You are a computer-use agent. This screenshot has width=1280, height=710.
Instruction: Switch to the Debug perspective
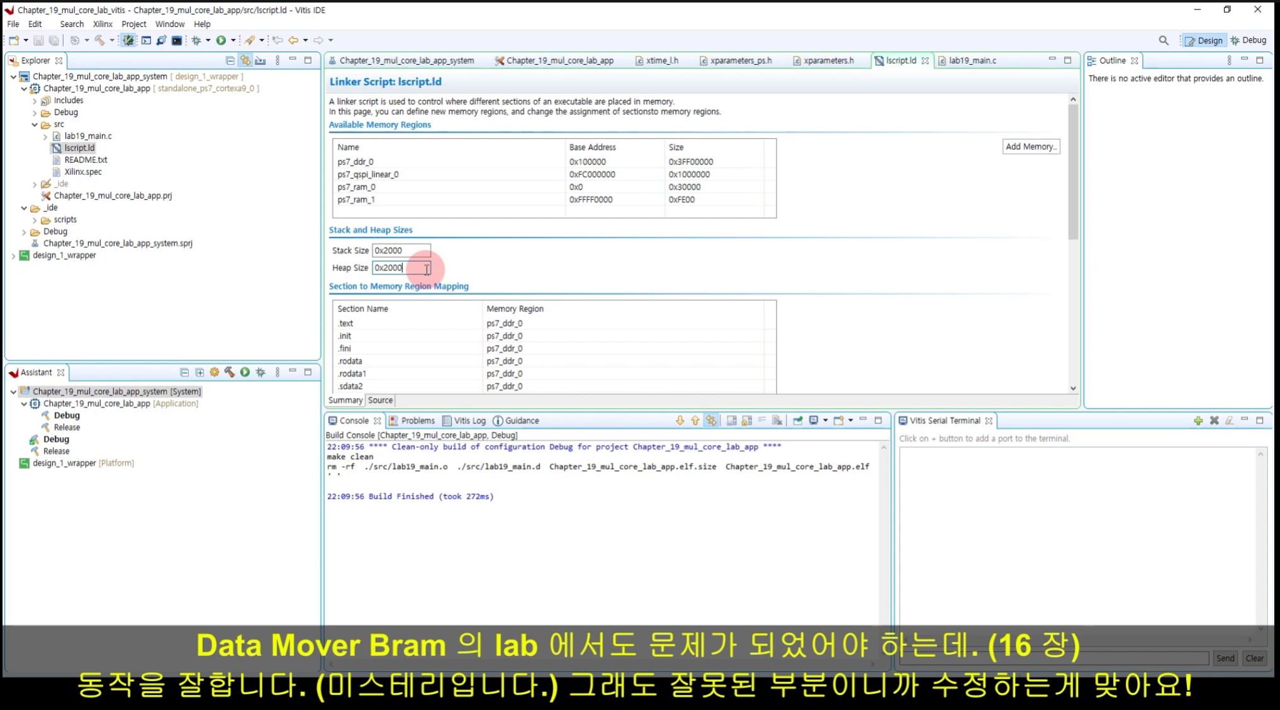1249,40
